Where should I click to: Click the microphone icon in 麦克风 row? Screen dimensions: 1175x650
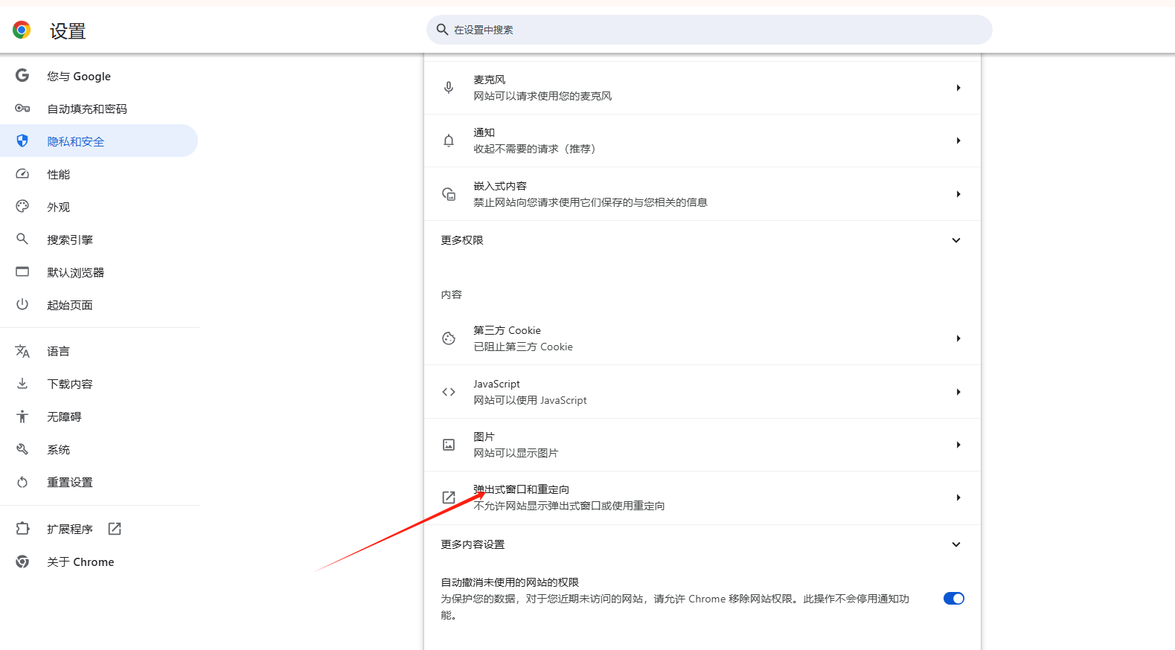(x=449, y=88)
